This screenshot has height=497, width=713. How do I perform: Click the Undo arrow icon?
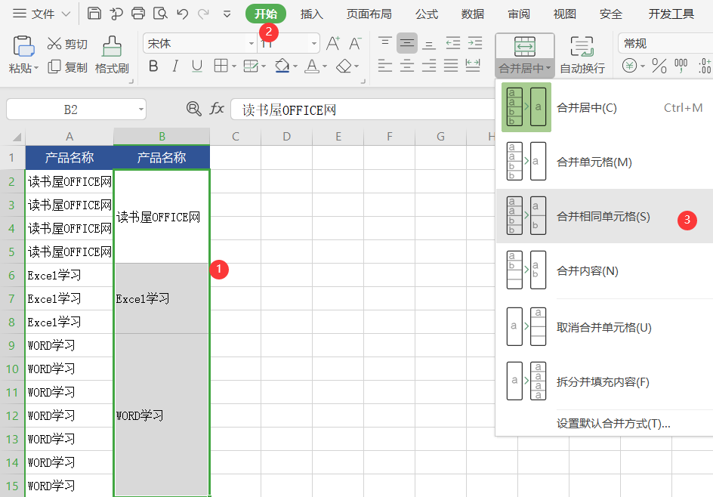click(x=181, y=14)
